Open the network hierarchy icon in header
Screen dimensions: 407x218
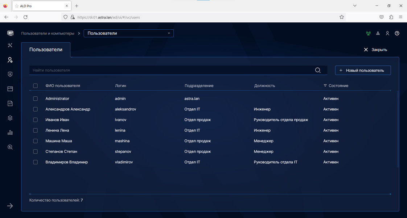378,33
